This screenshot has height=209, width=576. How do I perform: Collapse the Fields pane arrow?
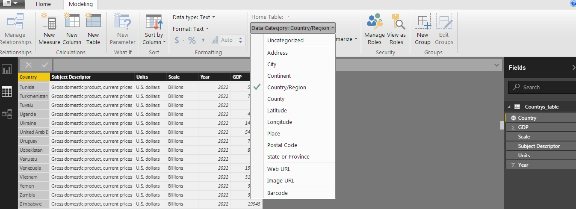pos(573,68)
